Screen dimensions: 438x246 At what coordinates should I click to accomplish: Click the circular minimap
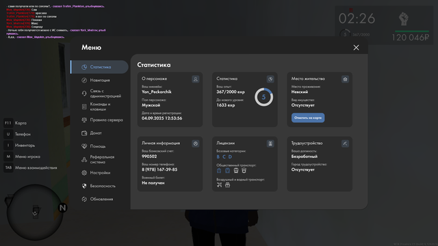coord(35,213)
